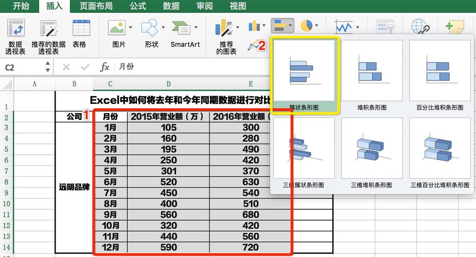Select column D header
Screen dimensions: 476x257
tap(168, 84)
